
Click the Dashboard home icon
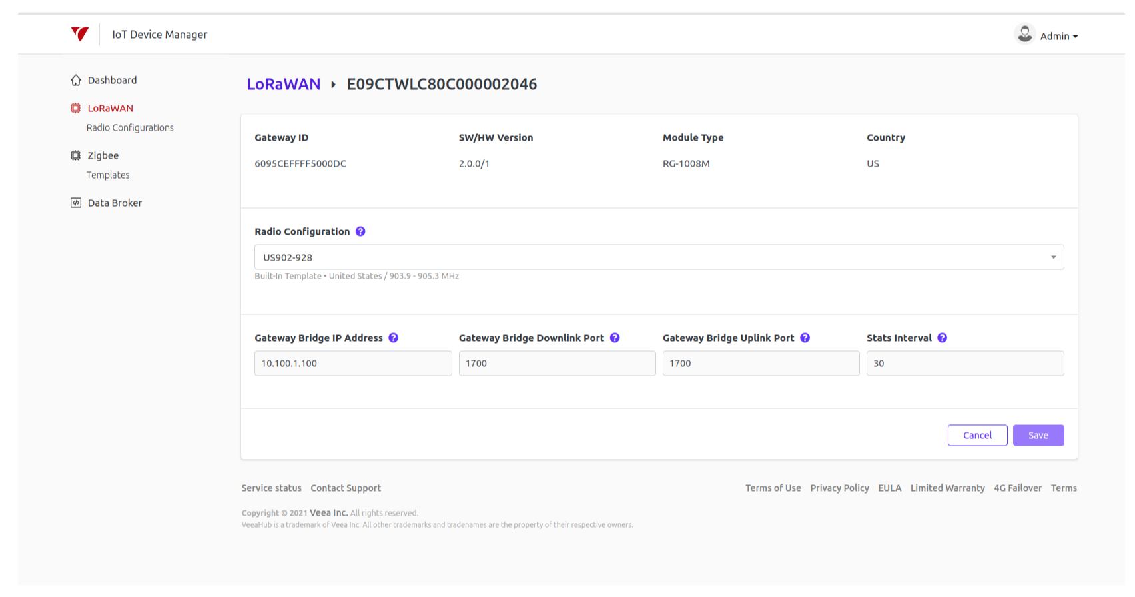click(76, 80)
